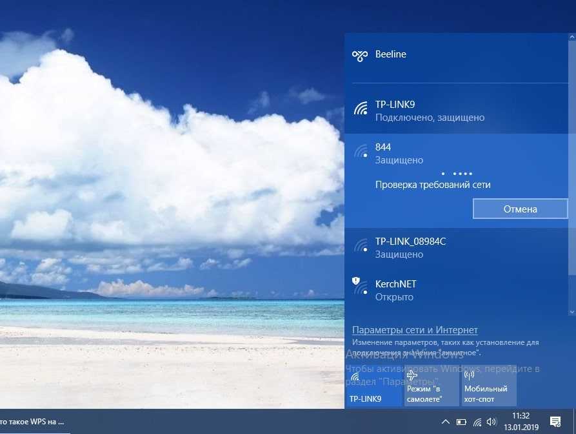Viewport: 576px width, 434px height.
Task: Turn on the mobile hotspot tile
Action: 488,387
